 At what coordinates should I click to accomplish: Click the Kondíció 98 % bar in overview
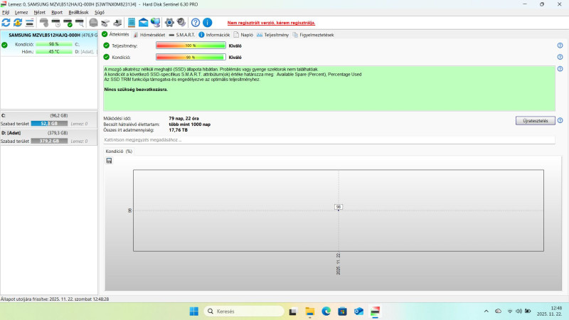(x=191, y=57)
